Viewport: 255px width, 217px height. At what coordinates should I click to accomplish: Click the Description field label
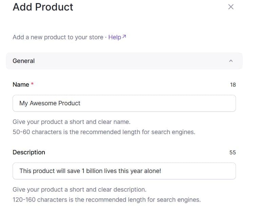(29, 152)
